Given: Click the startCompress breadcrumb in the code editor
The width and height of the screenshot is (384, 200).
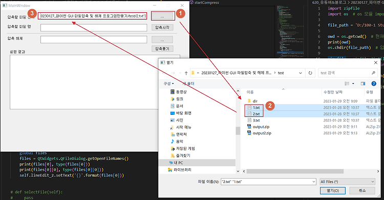Looking at the screenshot, I should (204, 3).
